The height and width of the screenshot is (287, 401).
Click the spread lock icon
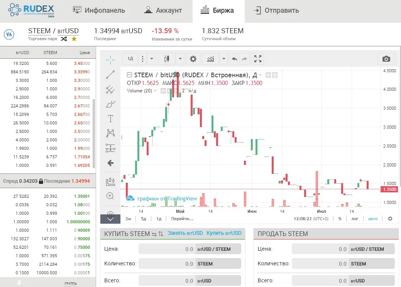[41, 181]
